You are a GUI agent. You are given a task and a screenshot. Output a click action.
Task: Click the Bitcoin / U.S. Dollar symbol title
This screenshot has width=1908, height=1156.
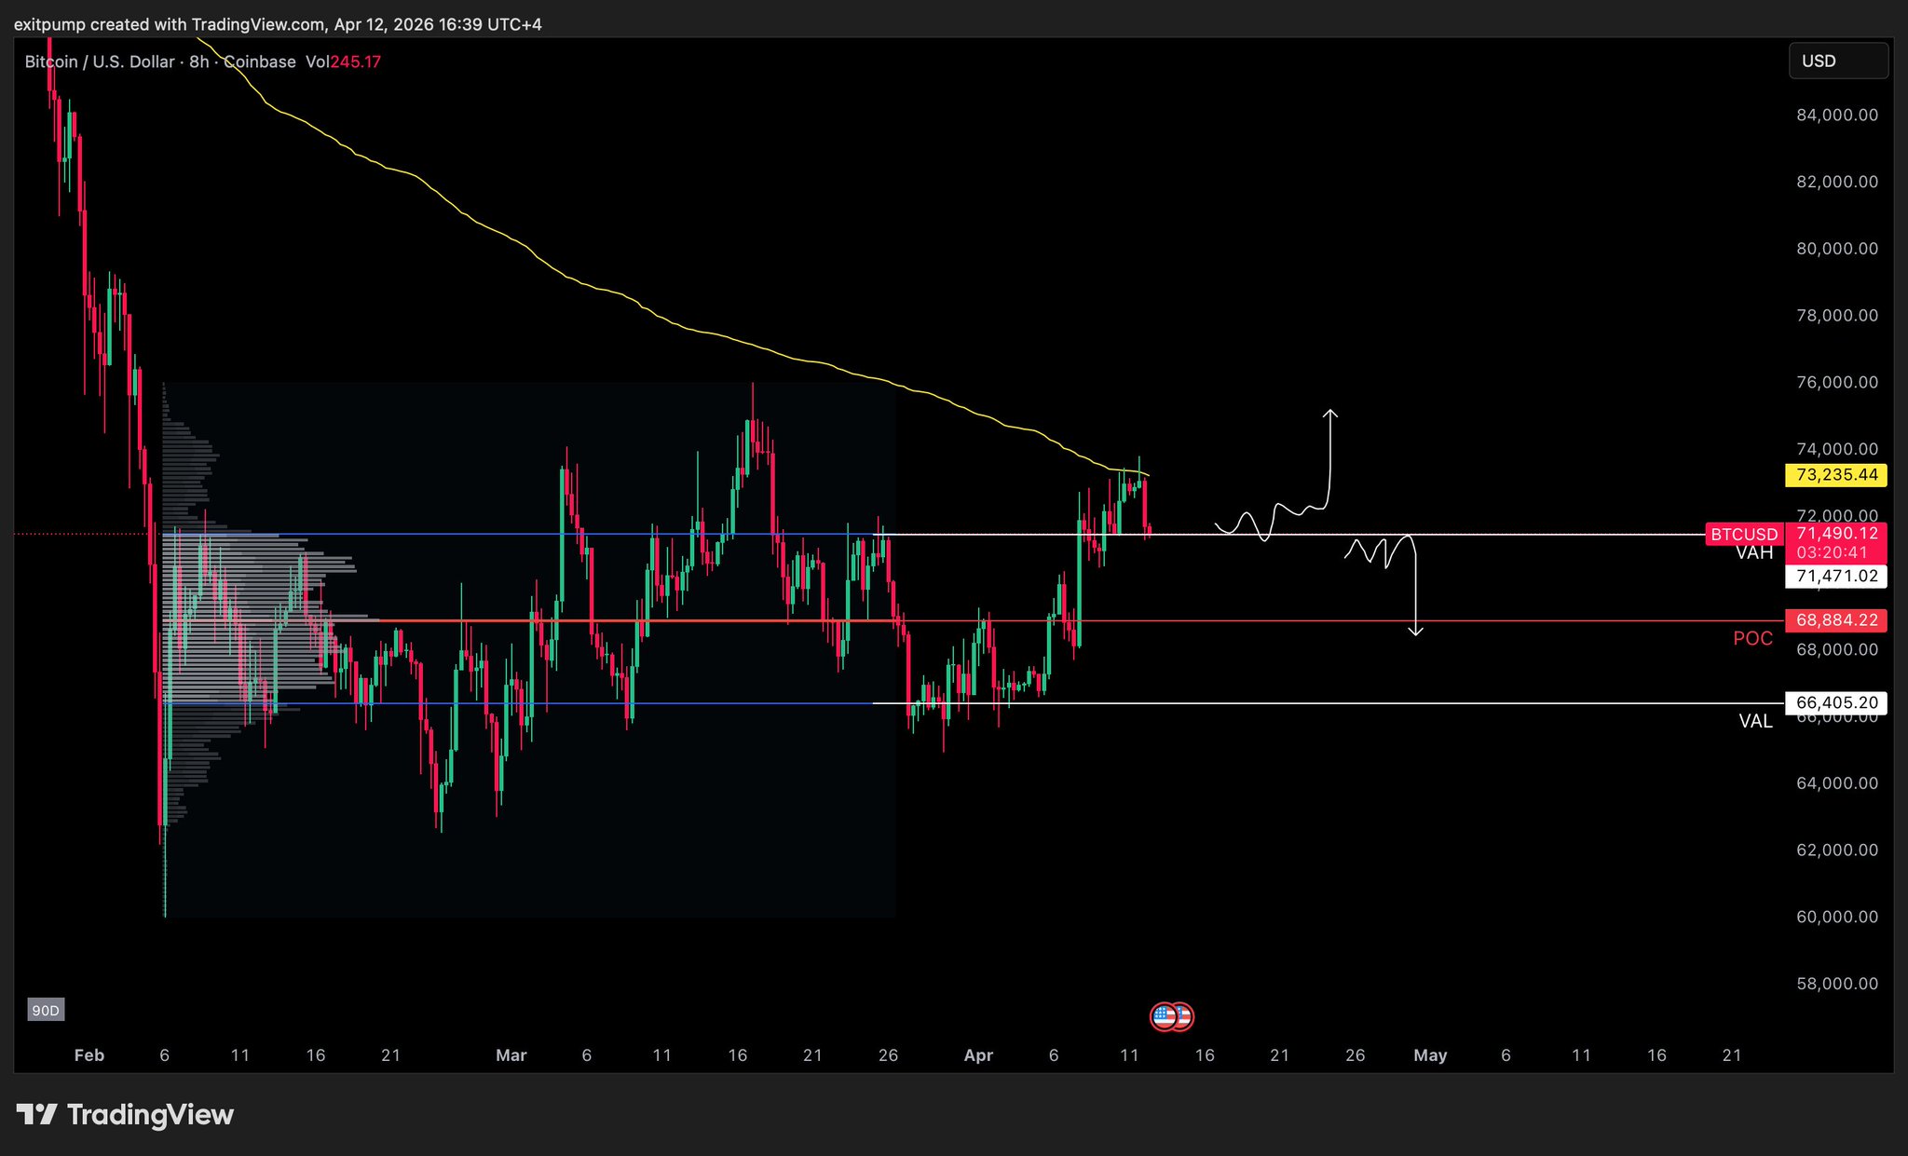[x=99, y=62]
